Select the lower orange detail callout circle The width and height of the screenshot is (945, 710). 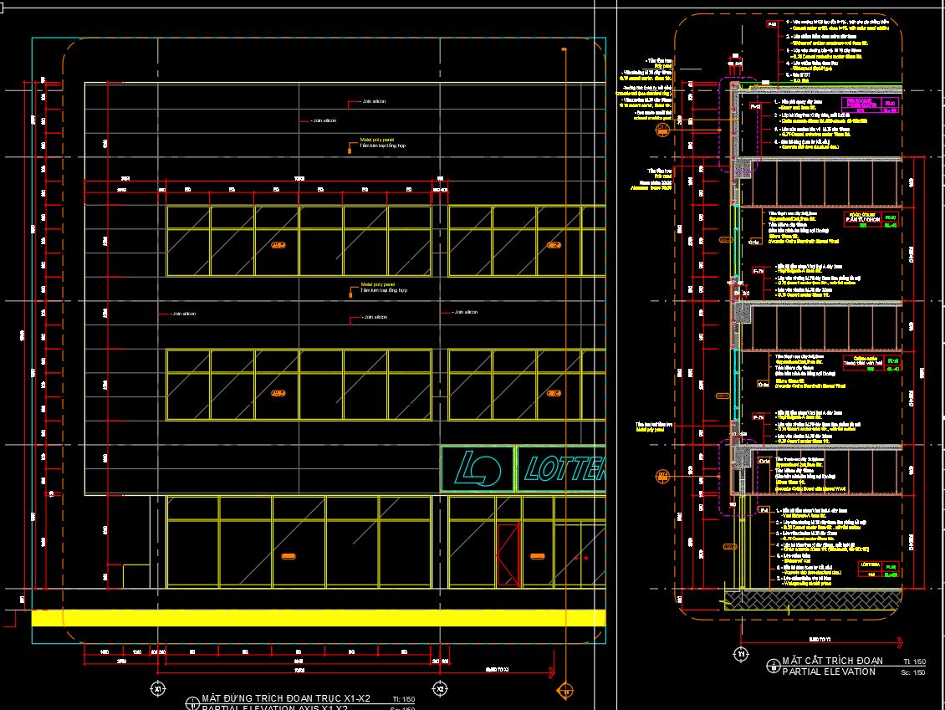click(662, 476)
